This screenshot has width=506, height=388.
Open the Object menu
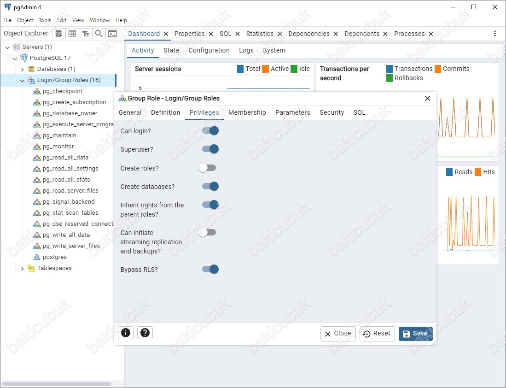(25, 20)
